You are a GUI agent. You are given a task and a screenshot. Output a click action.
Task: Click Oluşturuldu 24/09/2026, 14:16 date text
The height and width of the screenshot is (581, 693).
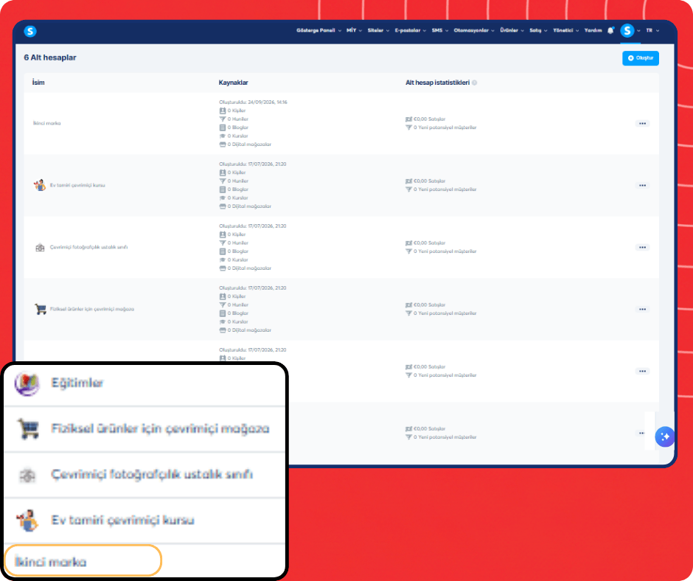tap(254, 102)
